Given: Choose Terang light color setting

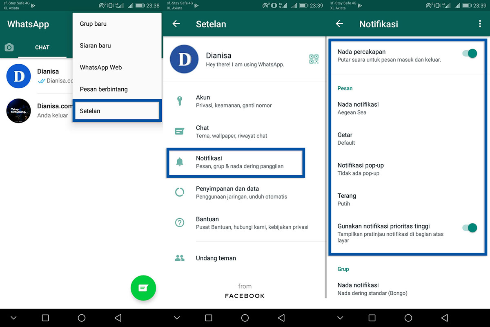Looking at the screenshot, I should [347, 199].
